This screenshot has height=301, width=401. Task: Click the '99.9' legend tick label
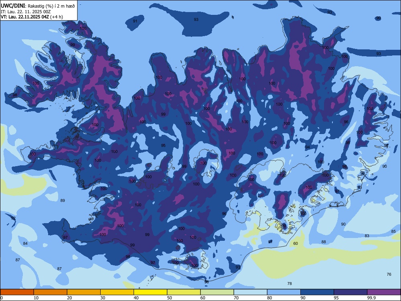pos(371,298)
